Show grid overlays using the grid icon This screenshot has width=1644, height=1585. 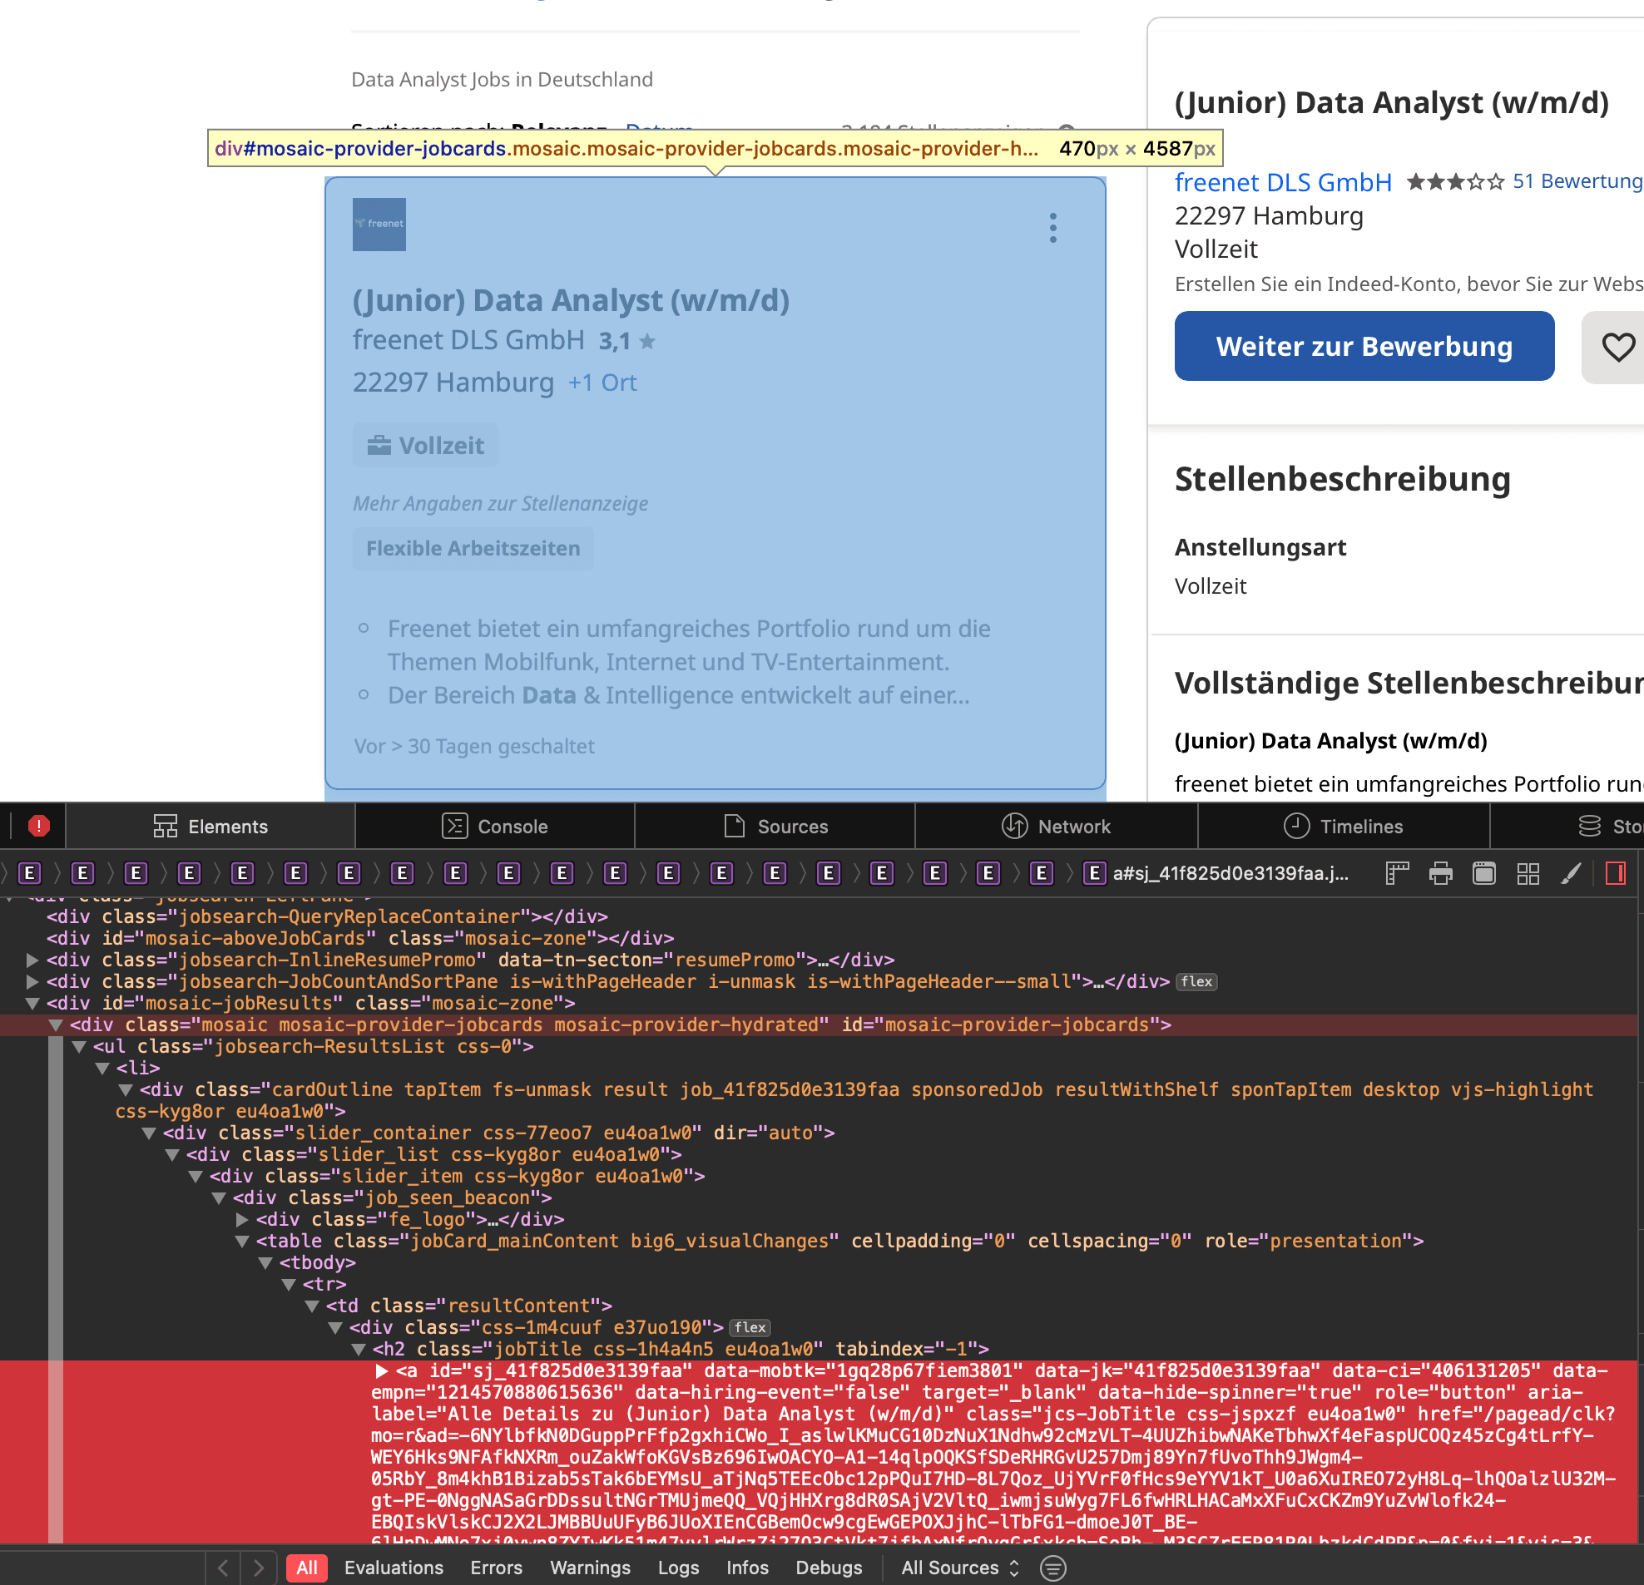[x=1528, y=872]
